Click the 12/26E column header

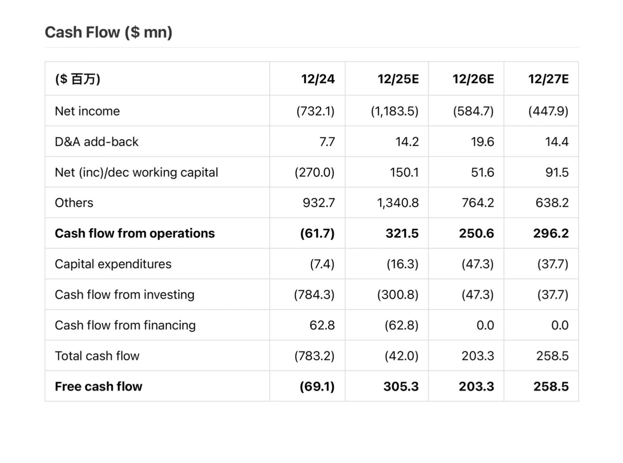[x=473, y=79]
